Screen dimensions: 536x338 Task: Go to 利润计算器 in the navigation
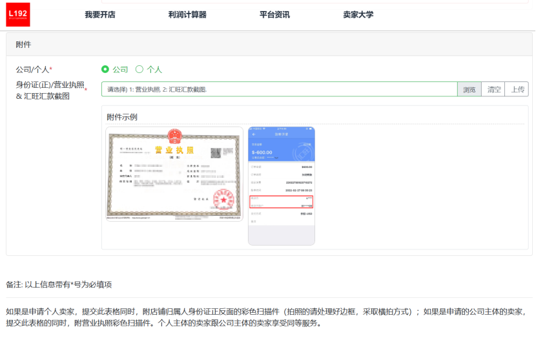pyautogui.click(x=187, y=14)
